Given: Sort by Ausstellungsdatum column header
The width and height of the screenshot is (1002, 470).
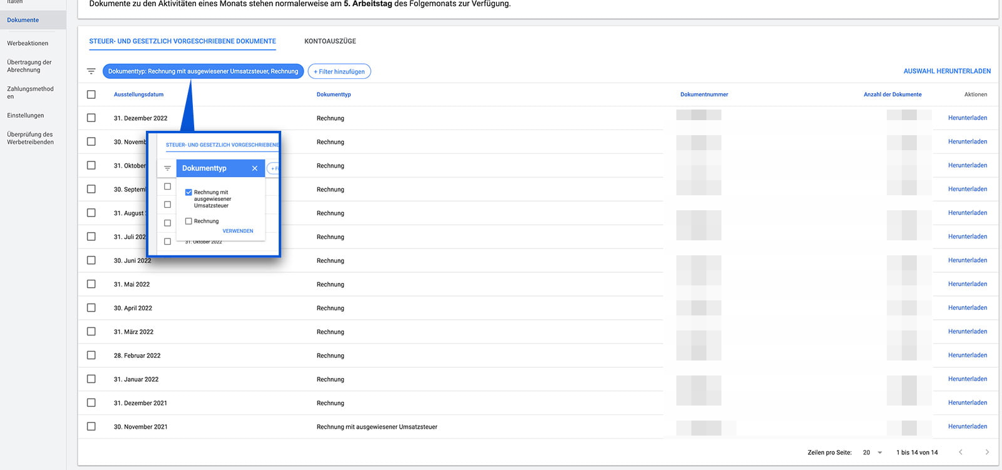Looking at the screenshot, I should (x=138, y=95).
